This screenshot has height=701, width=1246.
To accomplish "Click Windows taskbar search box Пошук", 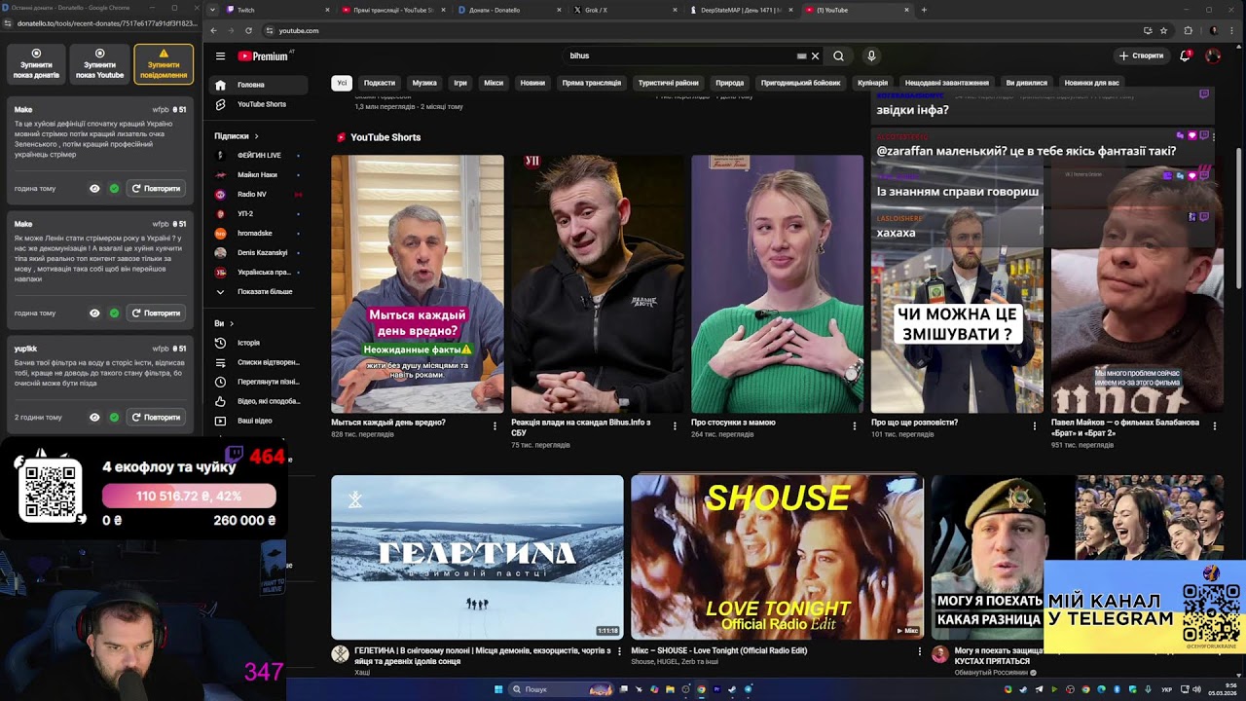I will (x=561, y=689).
